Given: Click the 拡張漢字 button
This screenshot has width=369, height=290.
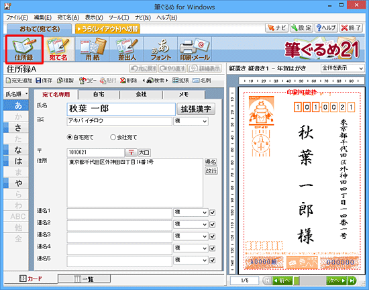Looking at the screenshot, I should pos(196,109).
